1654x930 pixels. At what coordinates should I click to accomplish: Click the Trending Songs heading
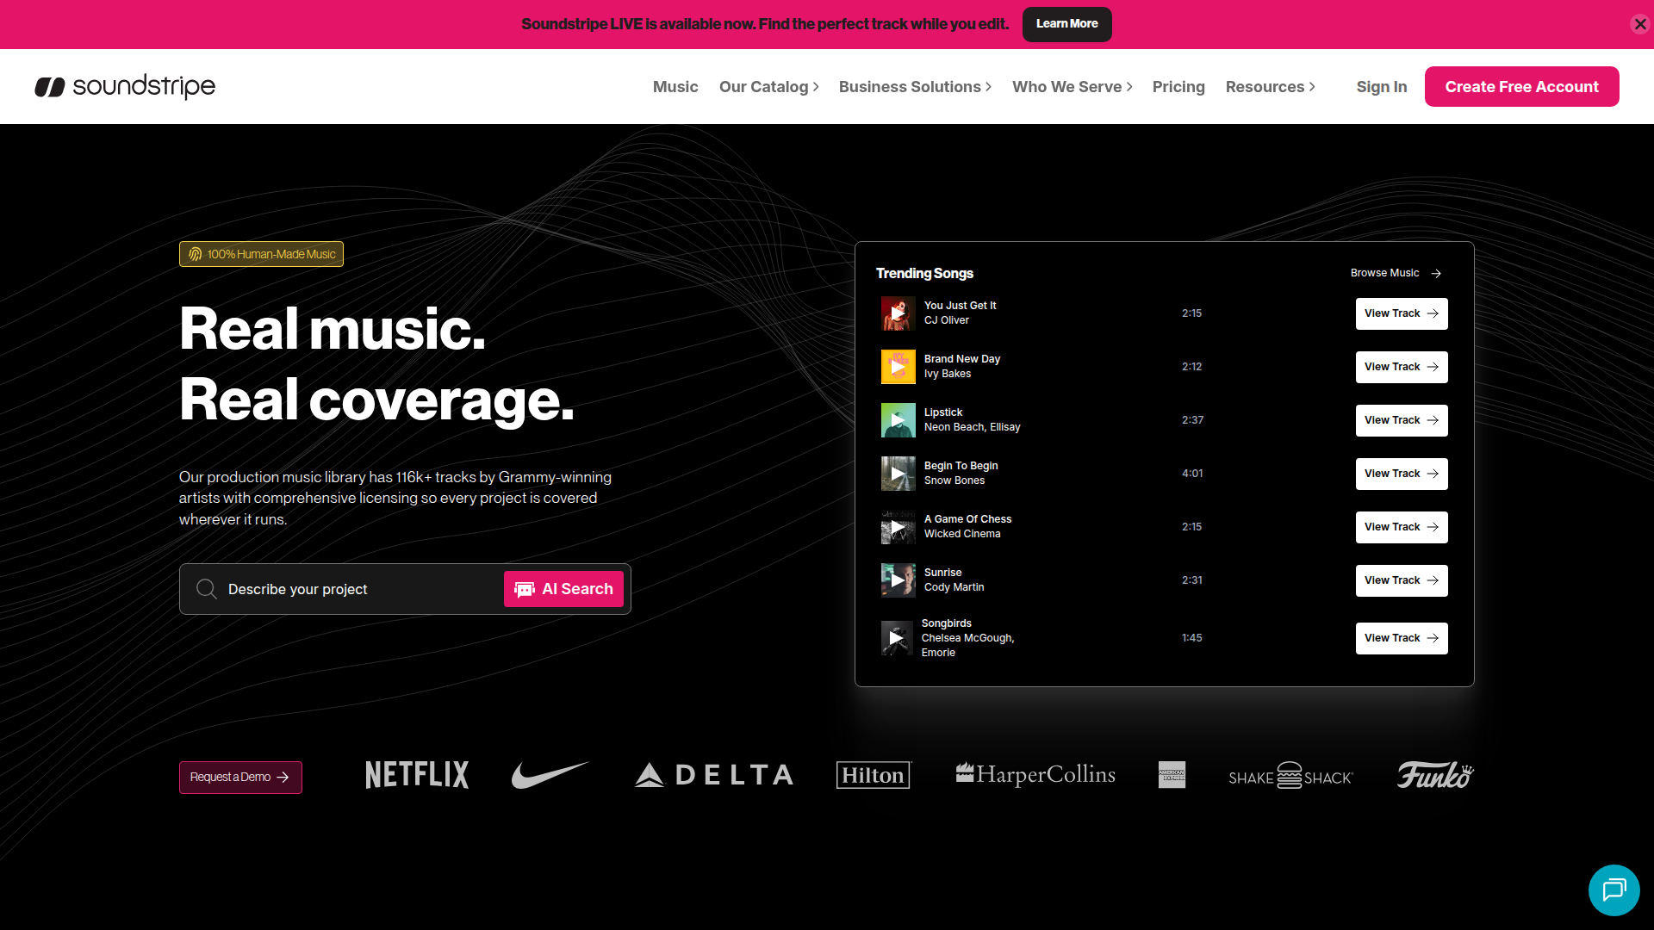tap(924, 273)
